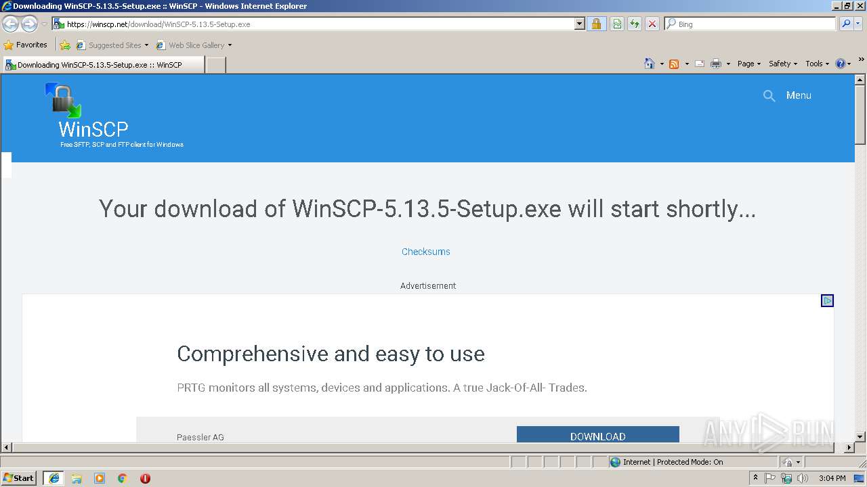867x487 pixels.
Task: Open the Favorites star button
Action: tap(26, 45)
